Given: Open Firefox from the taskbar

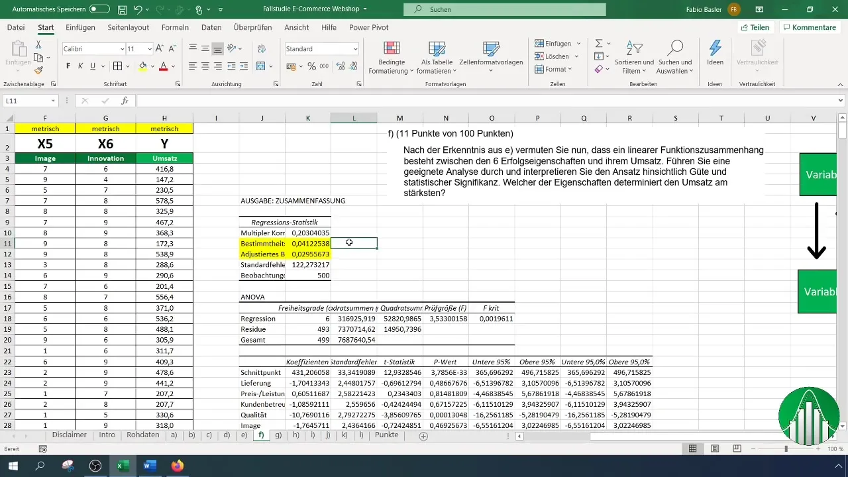Looking at the screenshot, I should click(177, 466).
